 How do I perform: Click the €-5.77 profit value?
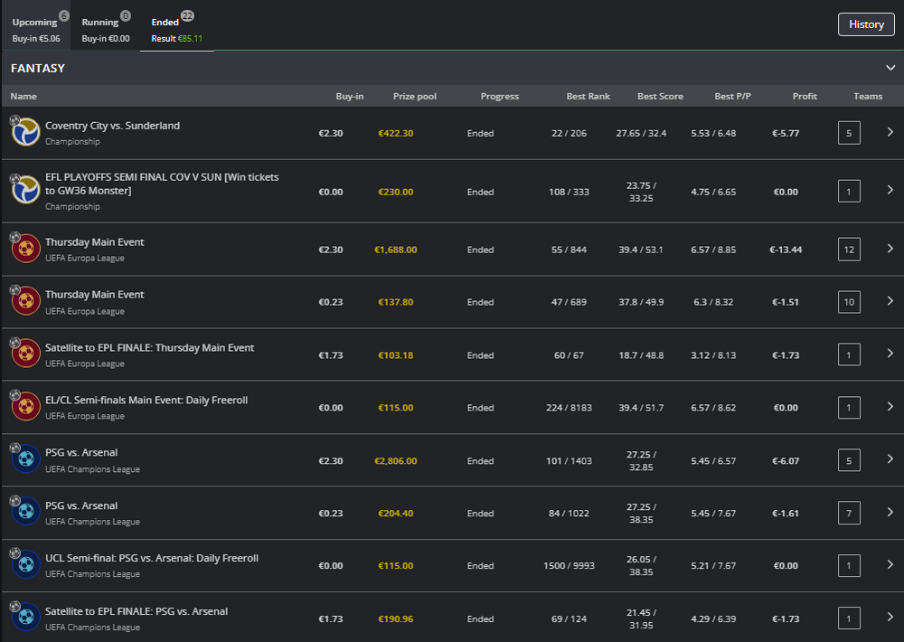[x=786, y=133]
